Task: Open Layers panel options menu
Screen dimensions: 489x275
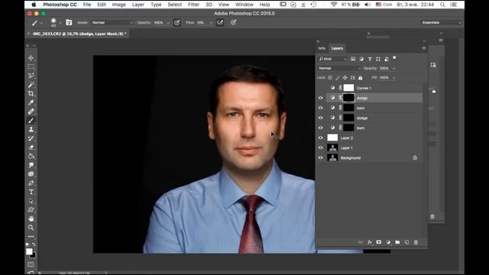Action: pos(424,48)
